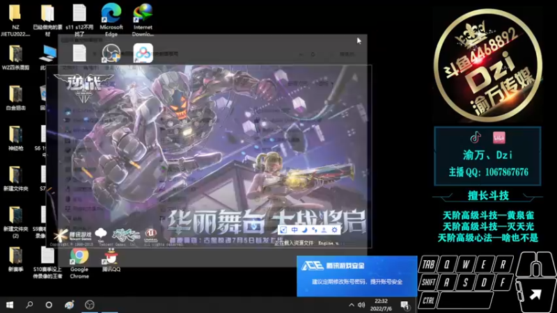Viewport: 557px width, 313px height.
Task: Toggle punctuation mode on IME toolbar
Action: click(315, 230)
